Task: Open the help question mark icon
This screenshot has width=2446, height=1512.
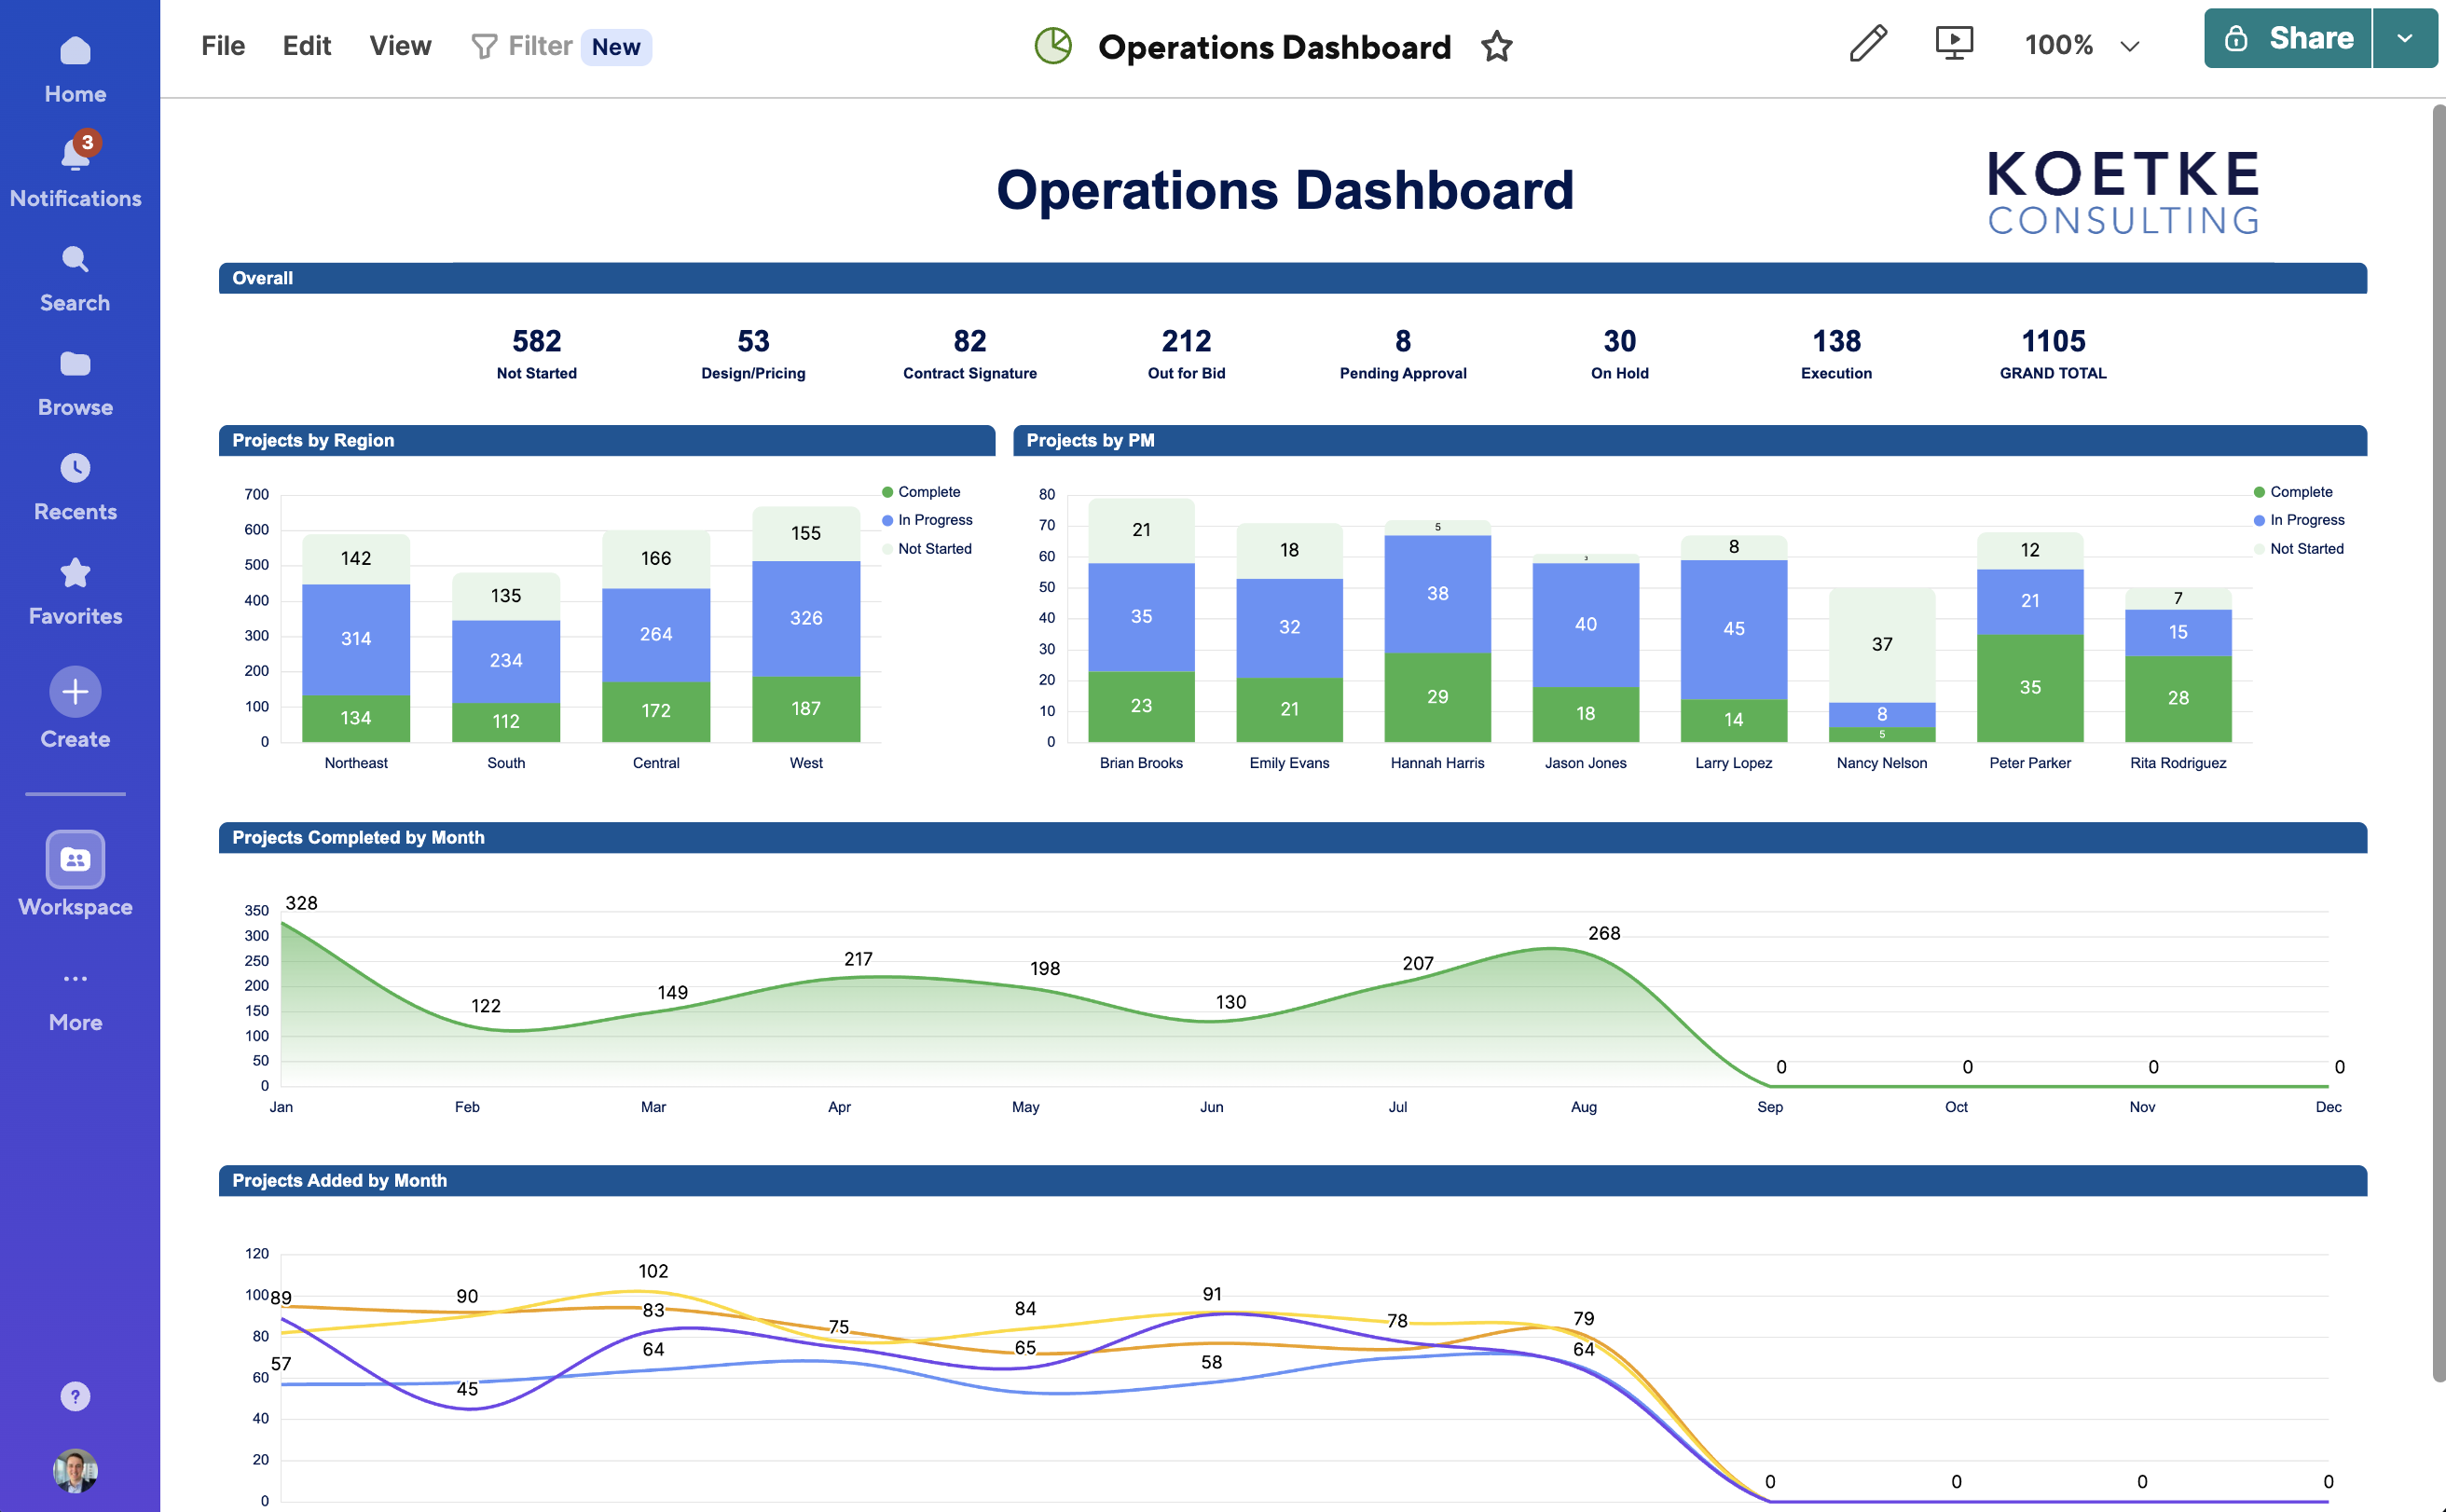Action: pyautogui.click(x=75, y=1396)
